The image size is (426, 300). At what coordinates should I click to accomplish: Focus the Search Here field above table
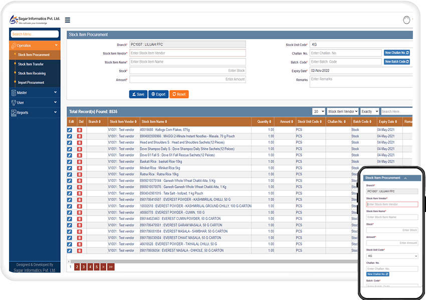[396, 111]
